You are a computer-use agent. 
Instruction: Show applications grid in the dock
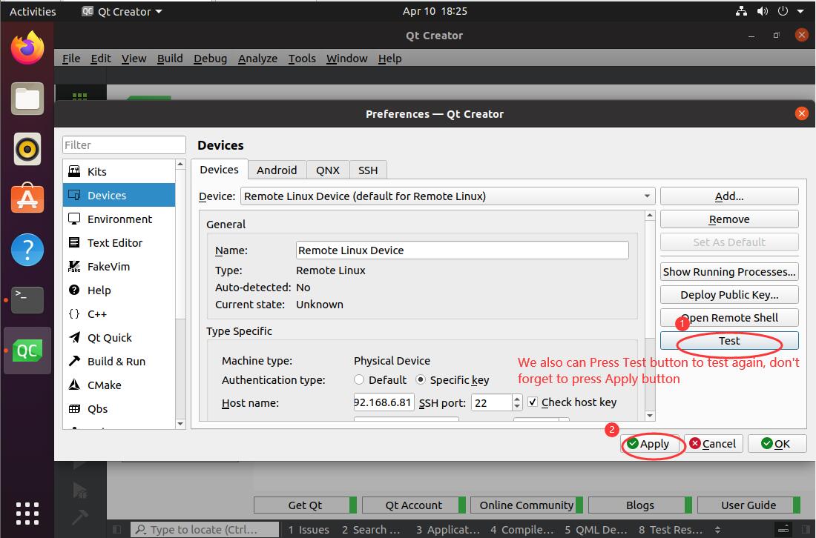pyautogui.click(x=27, y=514)
